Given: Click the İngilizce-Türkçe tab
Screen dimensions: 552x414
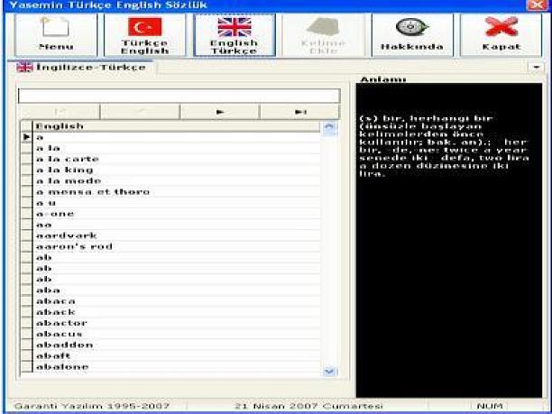Looking at the screenshot, I should tap(82, 67).
